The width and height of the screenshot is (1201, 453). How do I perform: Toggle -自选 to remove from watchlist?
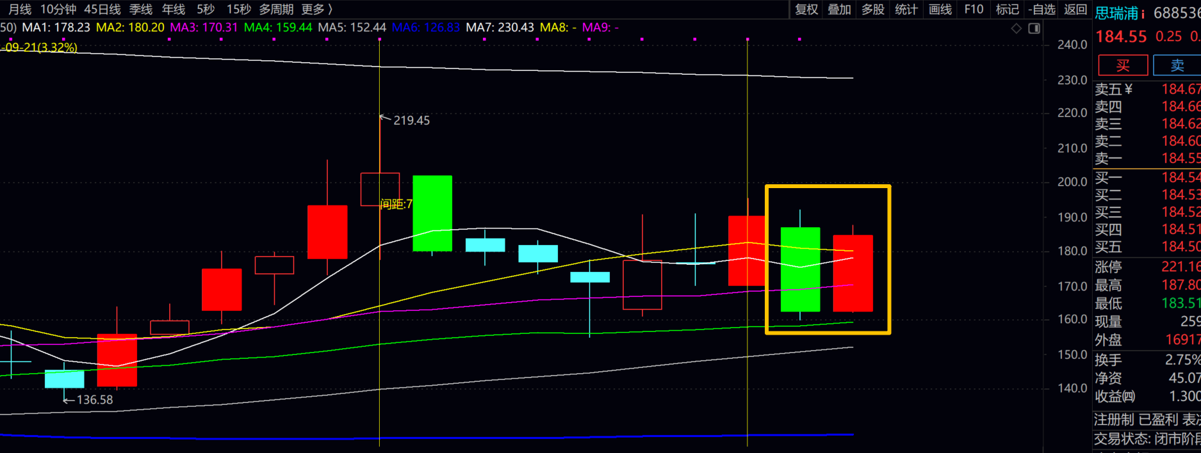pyautogui.click(x=1042, y=10)
